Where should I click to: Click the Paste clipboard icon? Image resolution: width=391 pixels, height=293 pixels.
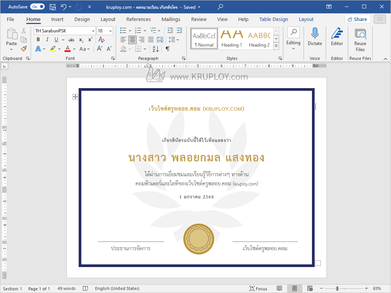tap(12, 34)
